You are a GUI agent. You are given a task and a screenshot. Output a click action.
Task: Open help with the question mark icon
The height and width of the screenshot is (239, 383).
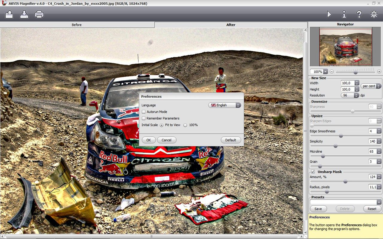coord(359,14)
